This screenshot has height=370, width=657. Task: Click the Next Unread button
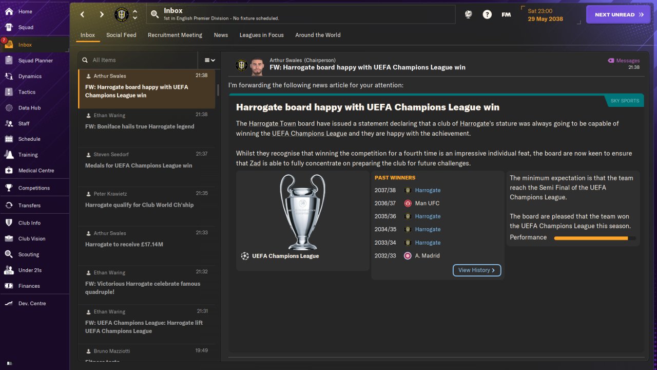tap(619, 14)
